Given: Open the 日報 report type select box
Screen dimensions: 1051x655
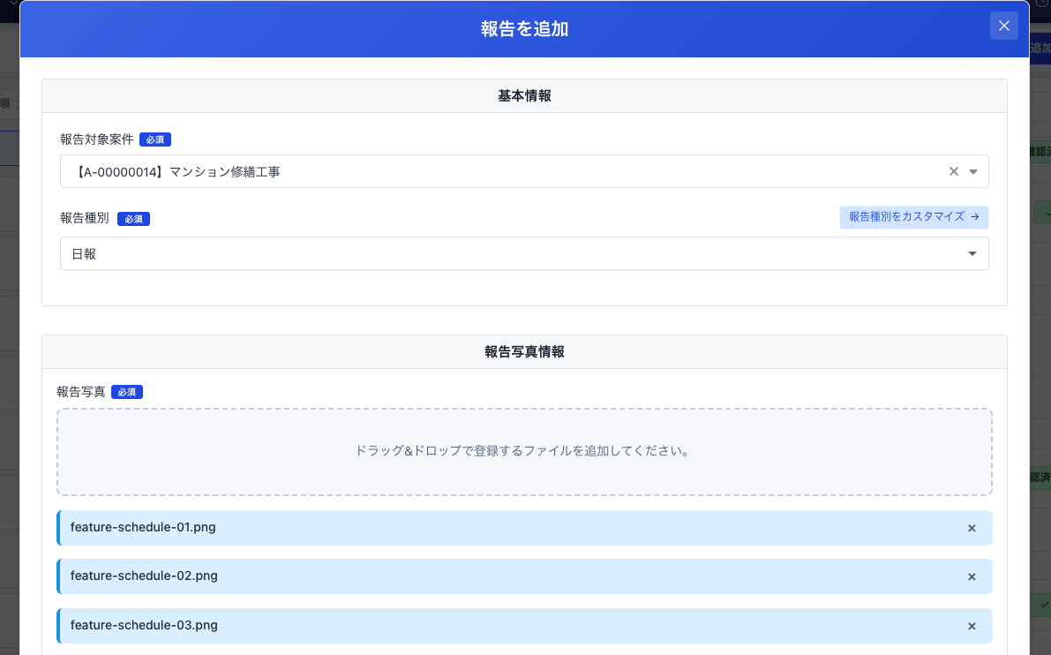Looking at the screenshot, I should 512,253.
